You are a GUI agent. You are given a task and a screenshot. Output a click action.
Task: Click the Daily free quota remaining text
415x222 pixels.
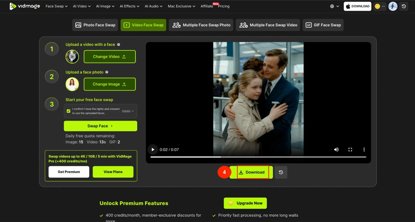pyautogui.click(x=90, y=136)
